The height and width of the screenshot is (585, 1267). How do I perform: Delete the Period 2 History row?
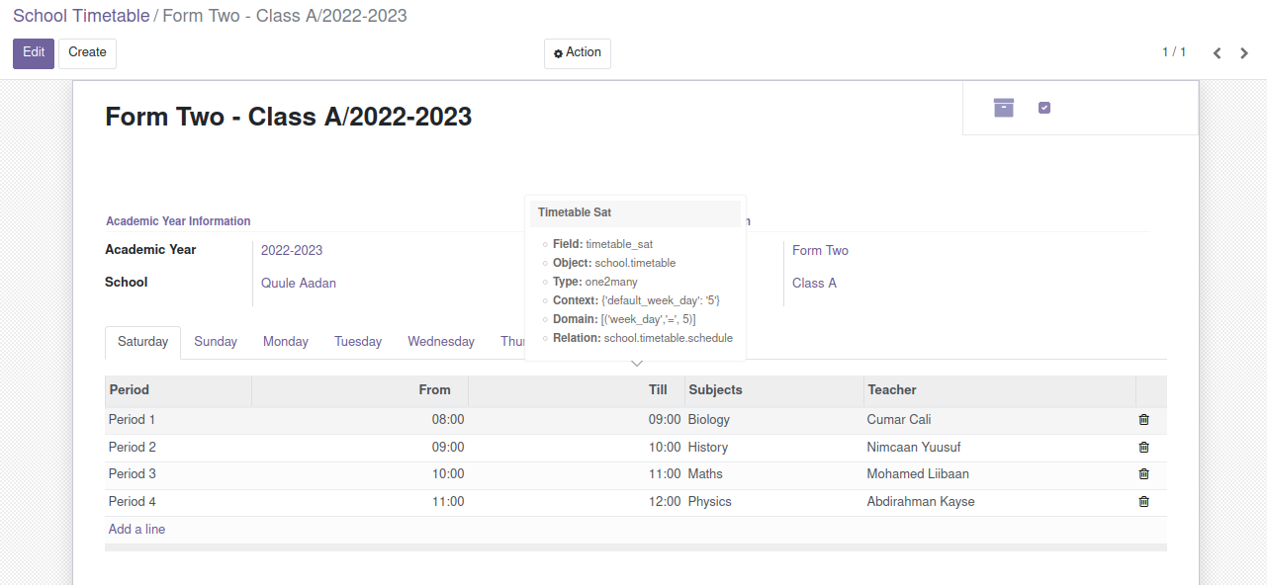1143,448
